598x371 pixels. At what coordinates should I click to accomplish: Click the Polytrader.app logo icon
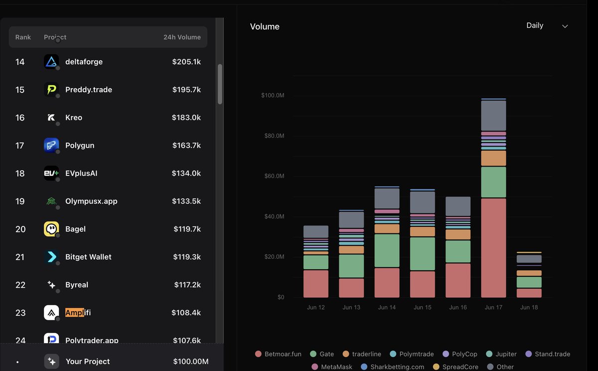pos(51,339)
